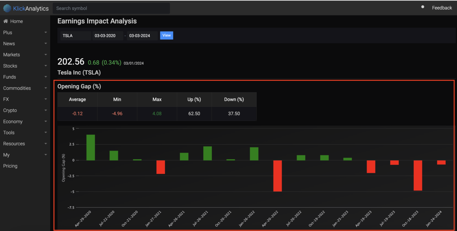Expand the Crypto menu arrow
This screenshot has width=457, height=231.
[46, 110]
